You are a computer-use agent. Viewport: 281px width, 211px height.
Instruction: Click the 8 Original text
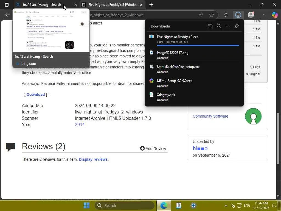253,74
